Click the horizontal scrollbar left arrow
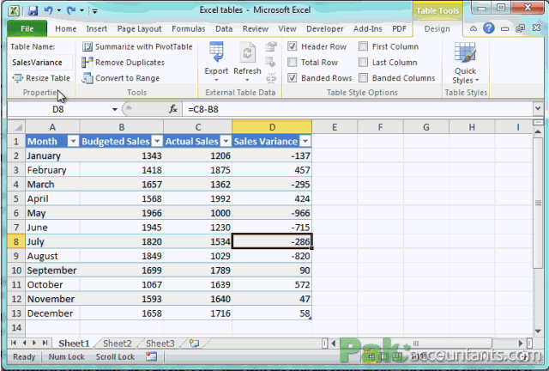The image size is (549, 371). tap(334, 343)
